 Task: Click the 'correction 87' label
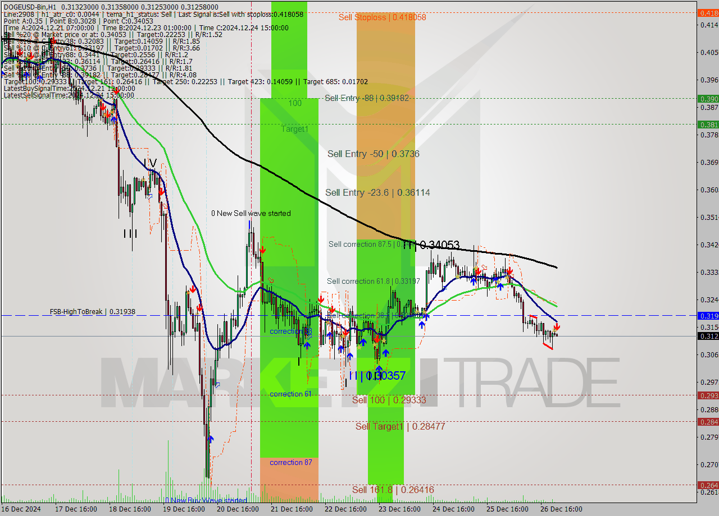tap(290, 462)
